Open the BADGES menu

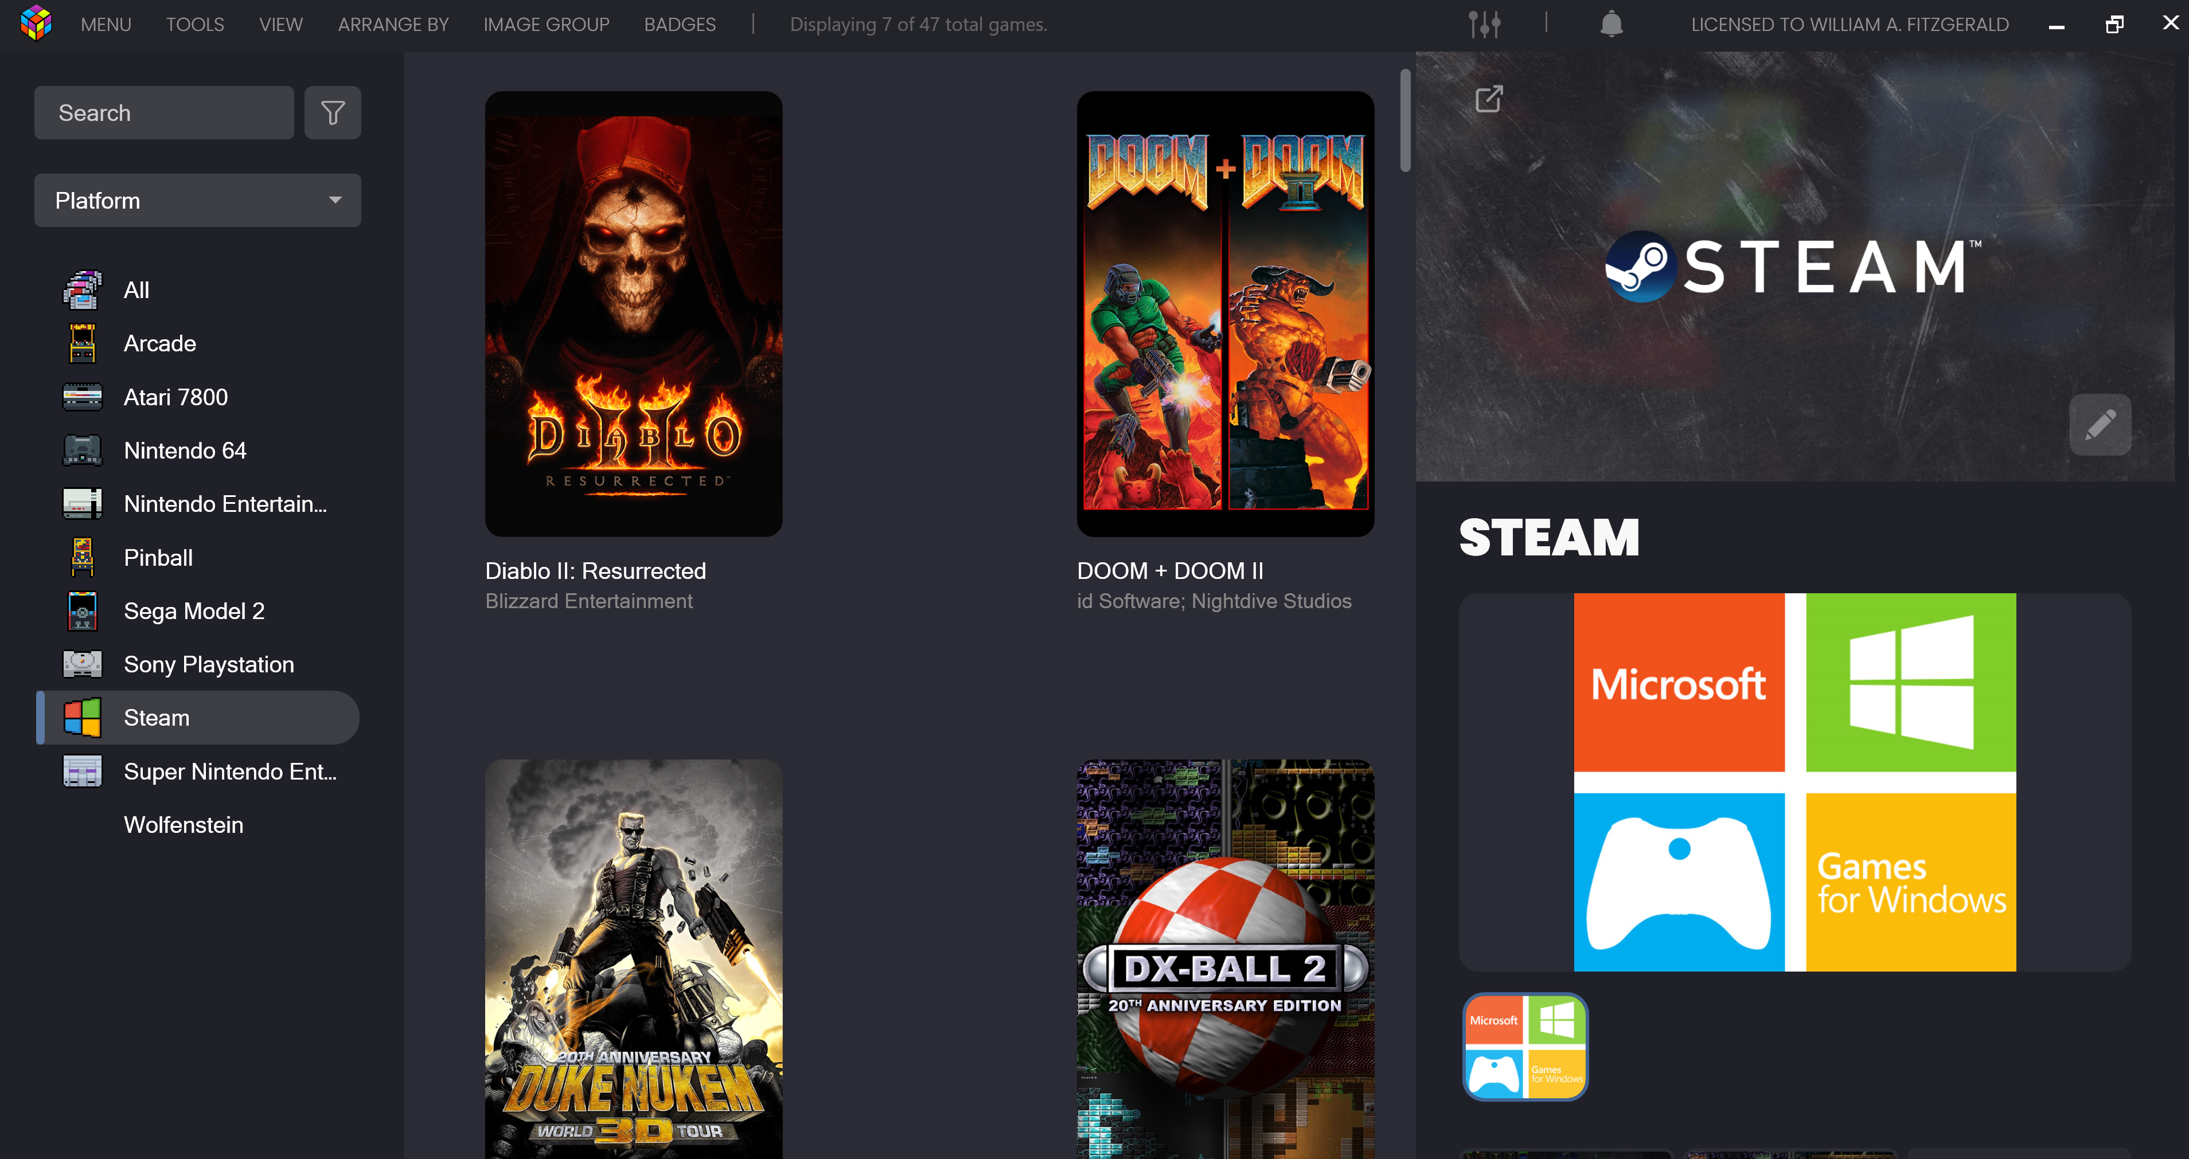click(x=679, y=25)
